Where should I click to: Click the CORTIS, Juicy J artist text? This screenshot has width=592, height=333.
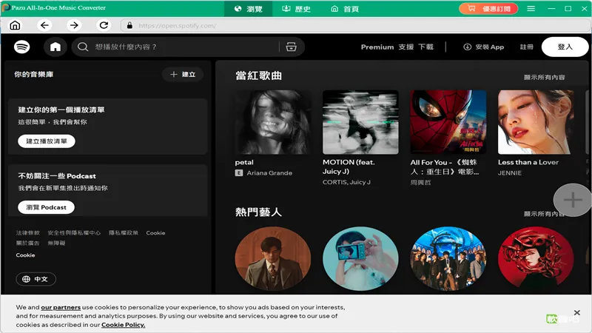pyautogui.click(x=346, y=182)
